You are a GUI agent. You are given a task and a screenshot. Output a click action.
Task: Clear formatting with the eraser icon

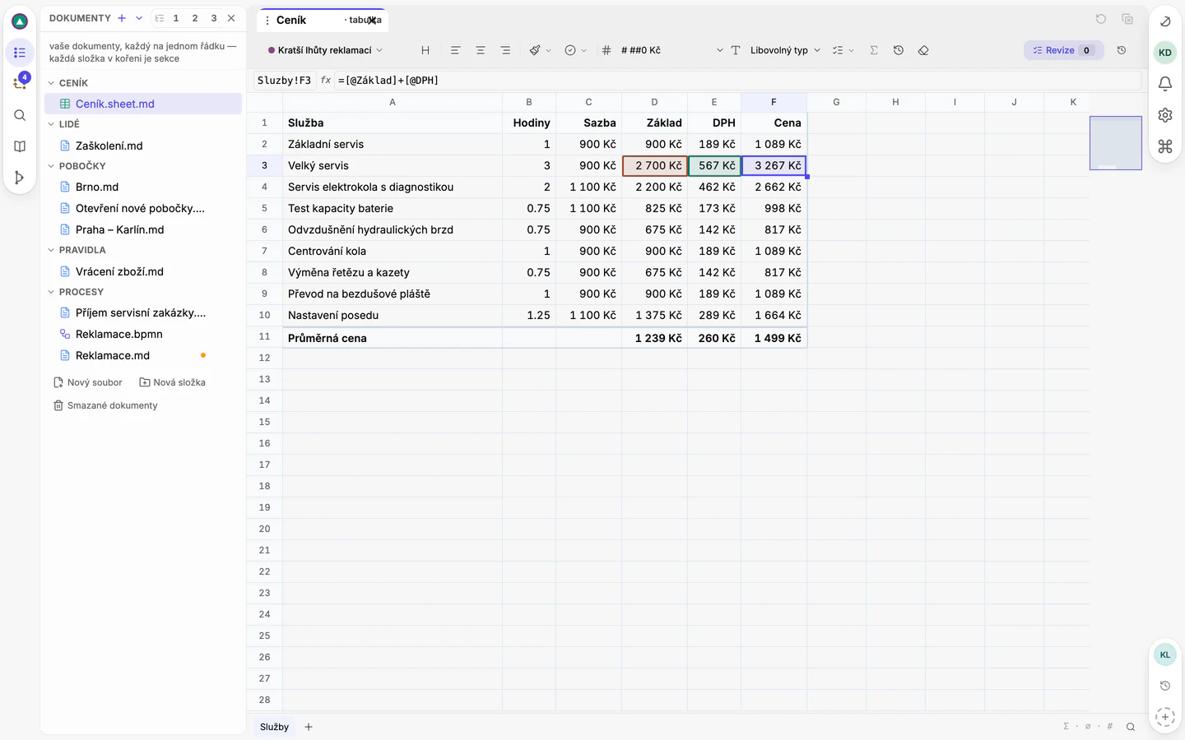click(x=923, y=50)
